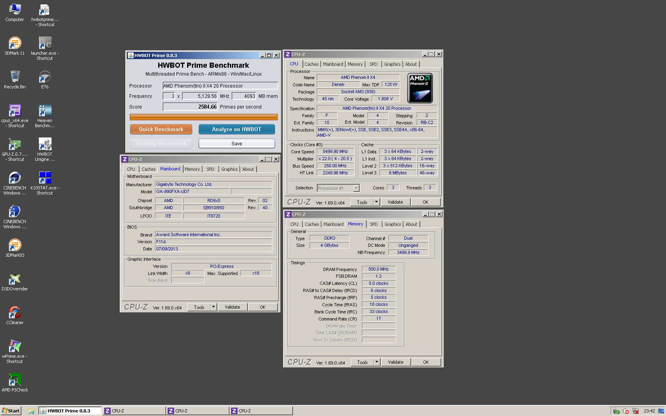
Task: Click OK in CPU-Z Mainboard window
Action: pos(262,307)
